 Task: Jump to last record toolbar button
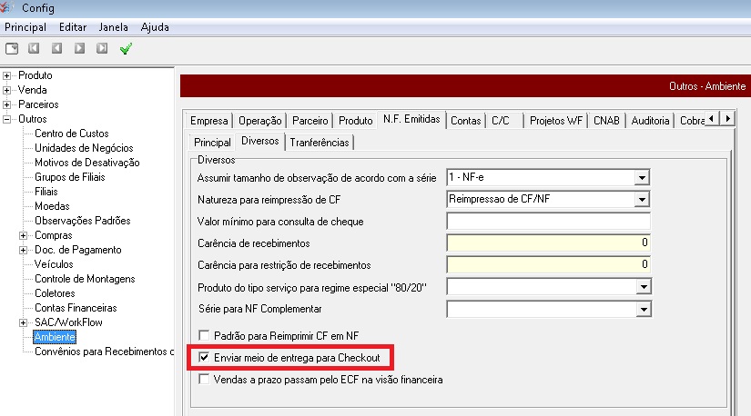click(x=101, y=48)
